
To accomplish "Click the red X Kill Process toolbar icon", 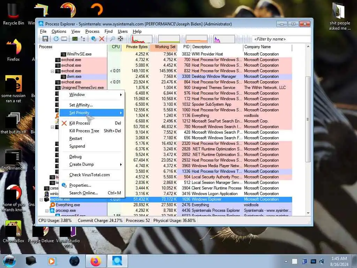I will (102, 39).
